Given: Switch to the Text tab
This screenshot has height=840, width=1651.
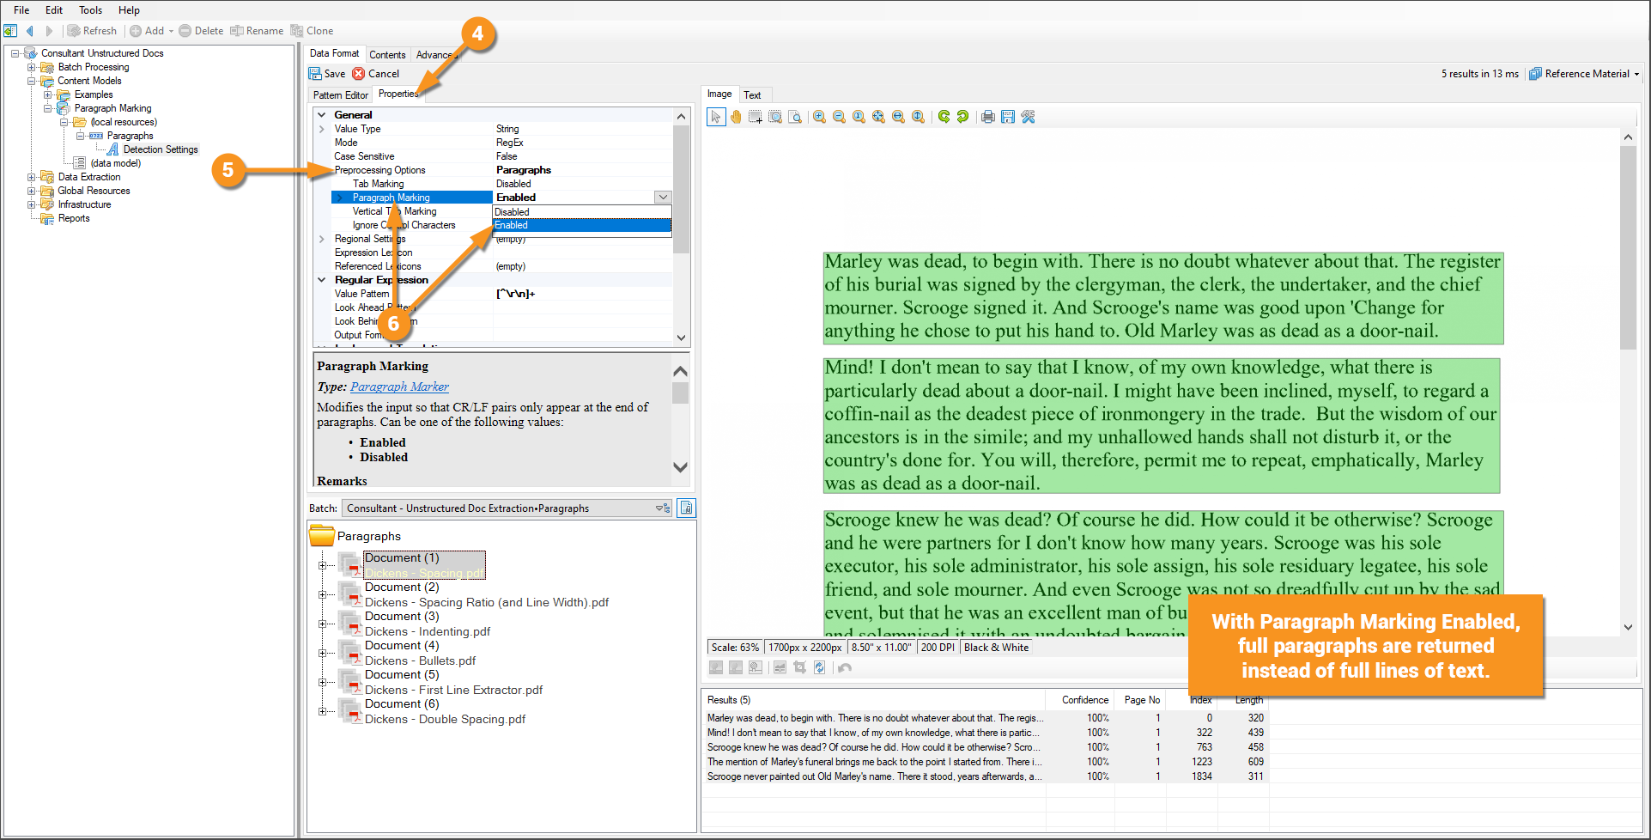Looking at the screenshot, I should tap(752, 95).
